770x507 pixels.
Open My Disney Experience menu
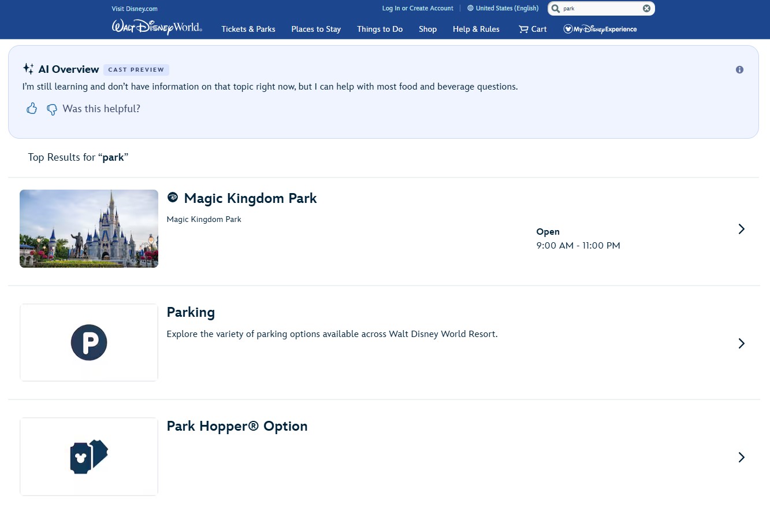(600, 29)
